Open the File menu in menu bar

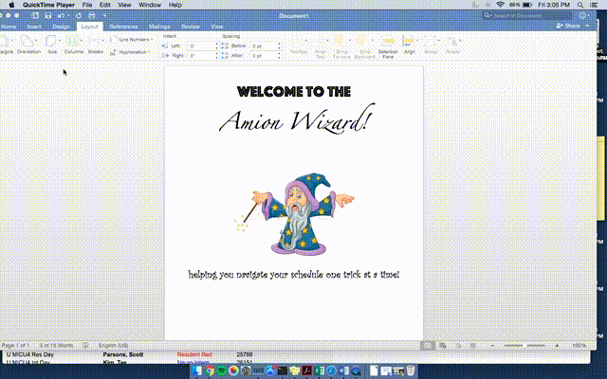(x=87, y=5)
